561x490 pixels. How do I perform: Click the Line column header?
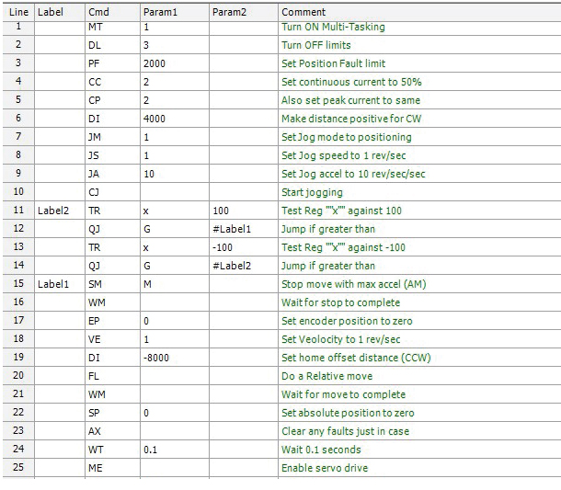tap(18, 12)
